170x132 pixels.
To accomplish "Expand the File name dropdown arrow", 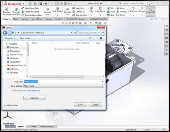I will tap(103, 82).
